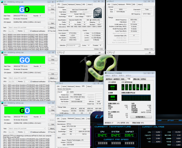This screenshot has width=182, height=148.
Task: Click the About tab in CPU-Z SPD window
Action: click(x=89, y=86)
